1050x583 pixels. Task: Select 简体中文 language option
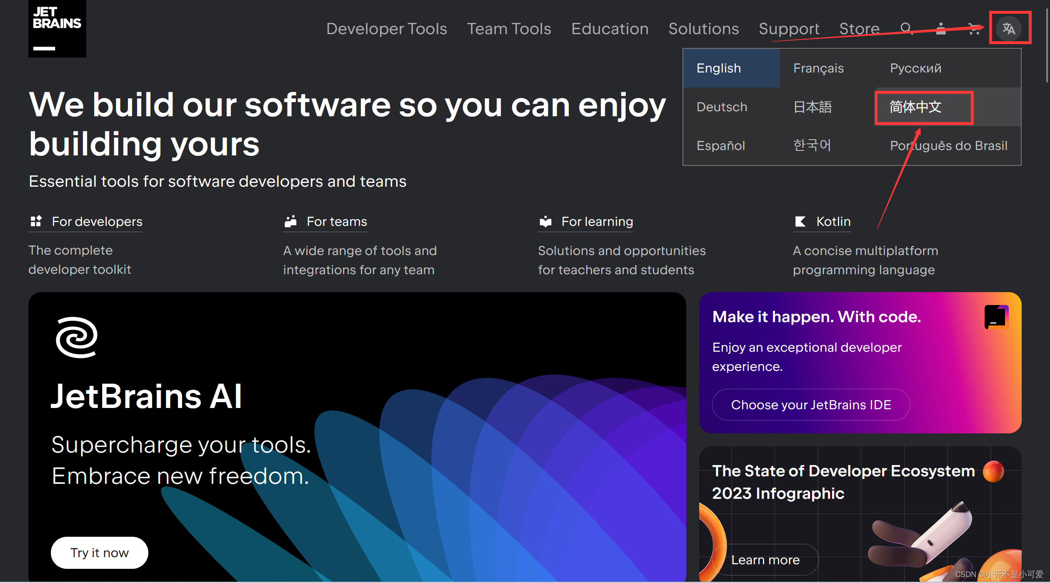(915, 107)
